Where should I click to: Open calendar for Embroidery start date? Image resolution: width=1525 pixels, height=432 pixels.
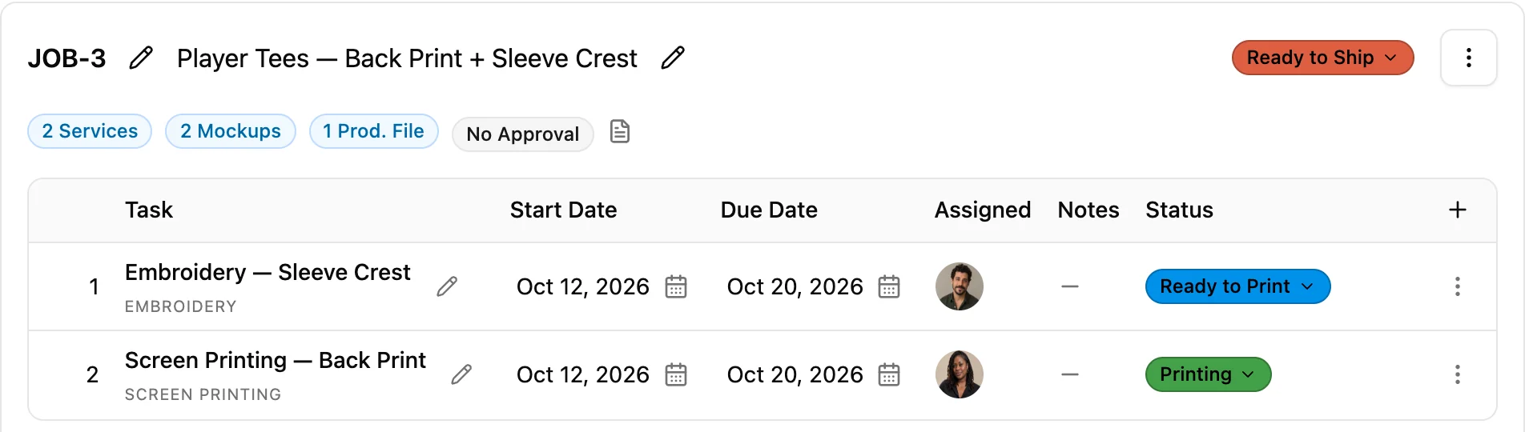click(676, 286)
